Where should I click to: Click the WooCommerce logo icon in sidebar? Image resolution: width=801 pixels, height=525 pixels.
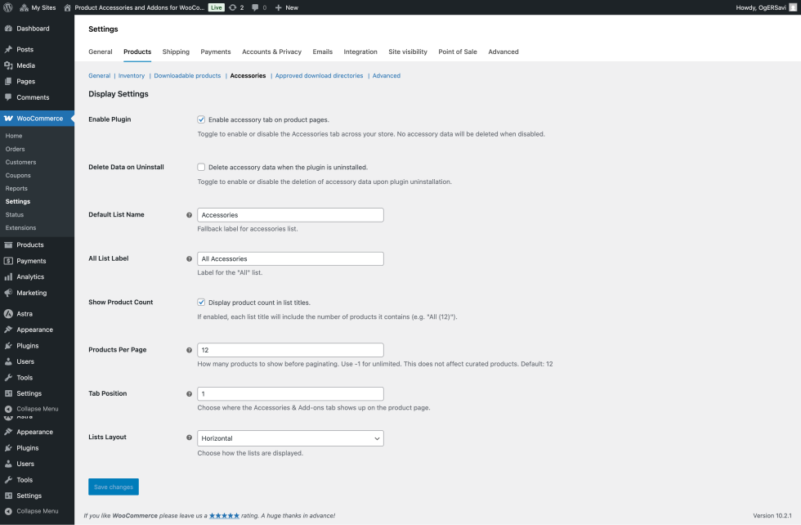point(8,118)
